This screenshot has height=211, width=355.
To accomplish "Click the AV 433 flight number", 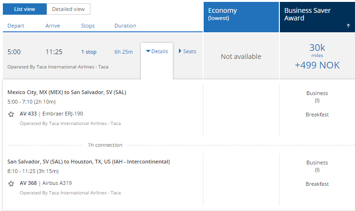I will [x=28, y=114].
